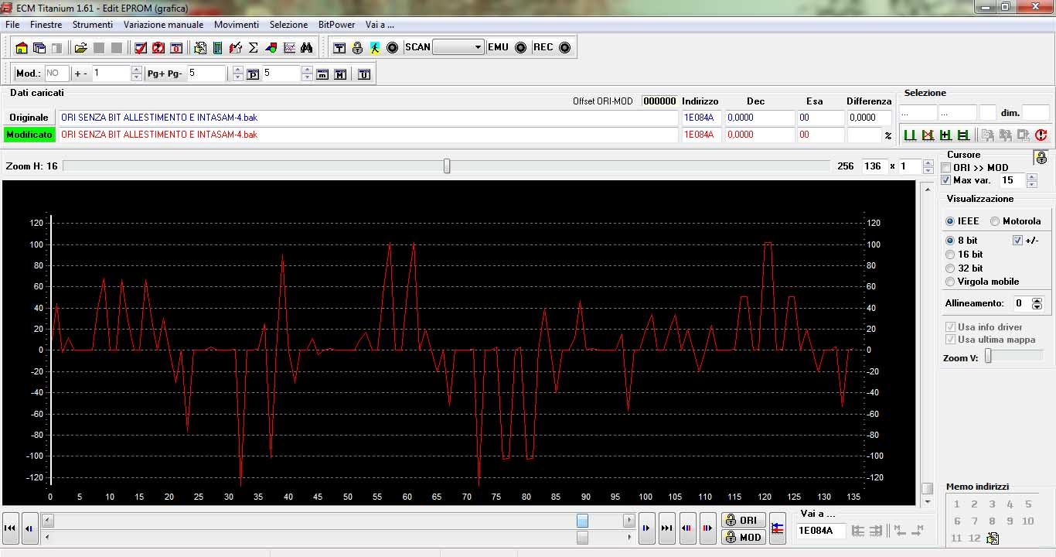Viewport: 1056px width, 557px height.
Task: Click the memo indirizzi notes icon
Action: point(993,538)
